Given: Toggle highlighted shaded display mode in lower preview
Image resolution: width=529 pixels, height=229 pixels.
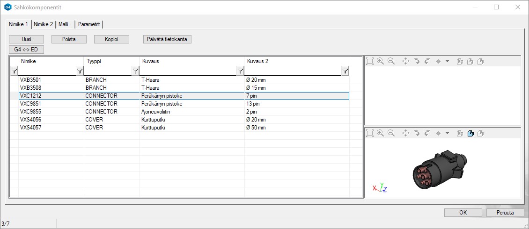Looking at the screenshot, I should click(470, 133).
